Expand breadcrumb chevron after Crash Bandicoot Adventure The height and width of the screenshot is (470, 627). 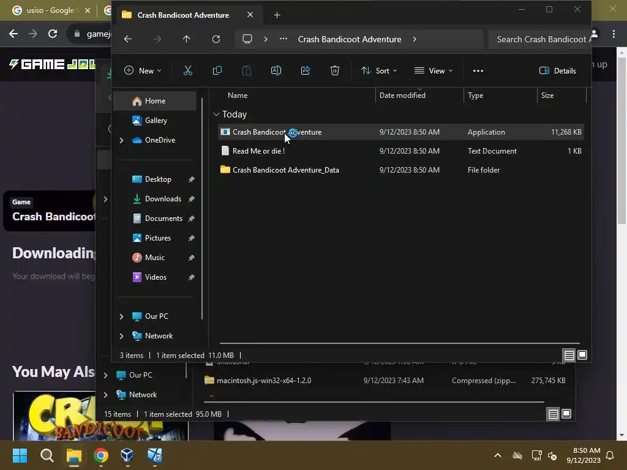[415, 39]
